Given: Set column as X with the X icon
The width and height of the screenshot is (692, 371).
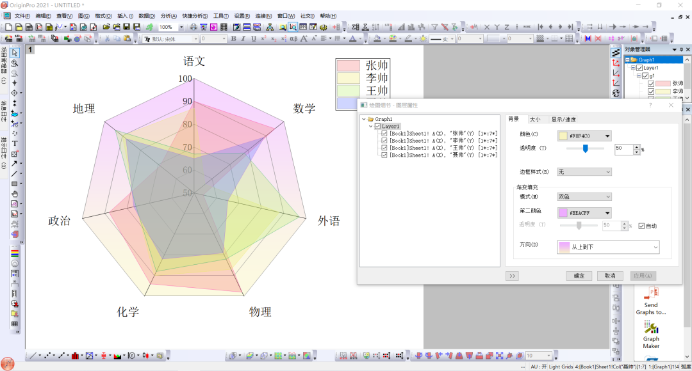Looking at the screenshot, I should click(487, 28).
